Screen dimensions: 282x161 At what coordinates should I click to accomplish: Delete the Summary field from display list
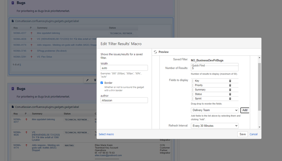tap(230, 90)
